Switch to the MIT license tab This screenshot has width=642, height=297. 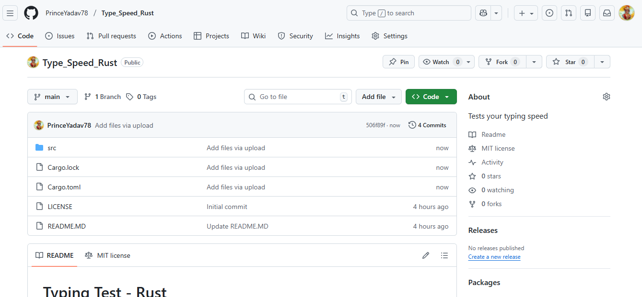point(108,255)
